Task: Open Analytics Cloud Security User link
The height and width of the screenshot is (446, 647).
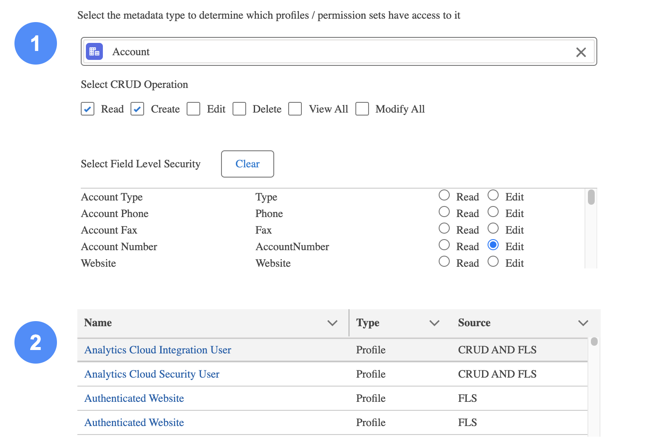Action: tap(152, 374)
